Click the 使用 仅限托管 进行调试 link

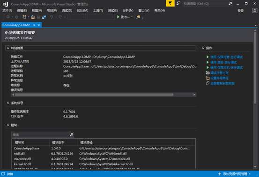pyautogui.click(x=226, y=57)
